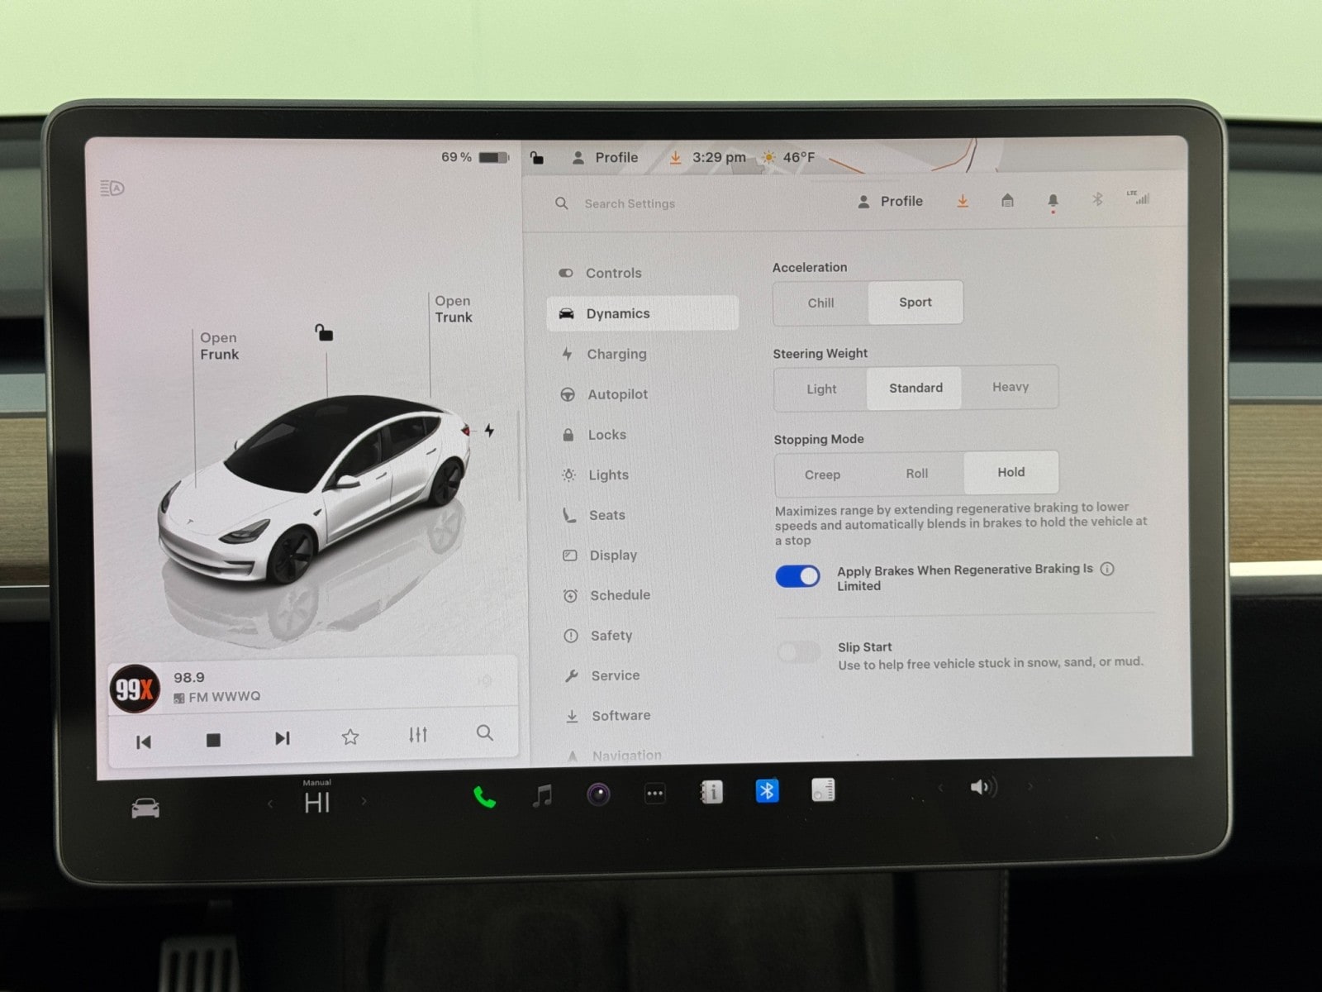The height and width of the screenshot is (992, 1322).
Task: Select Chill acceleration mode
Action: point(820,303)
